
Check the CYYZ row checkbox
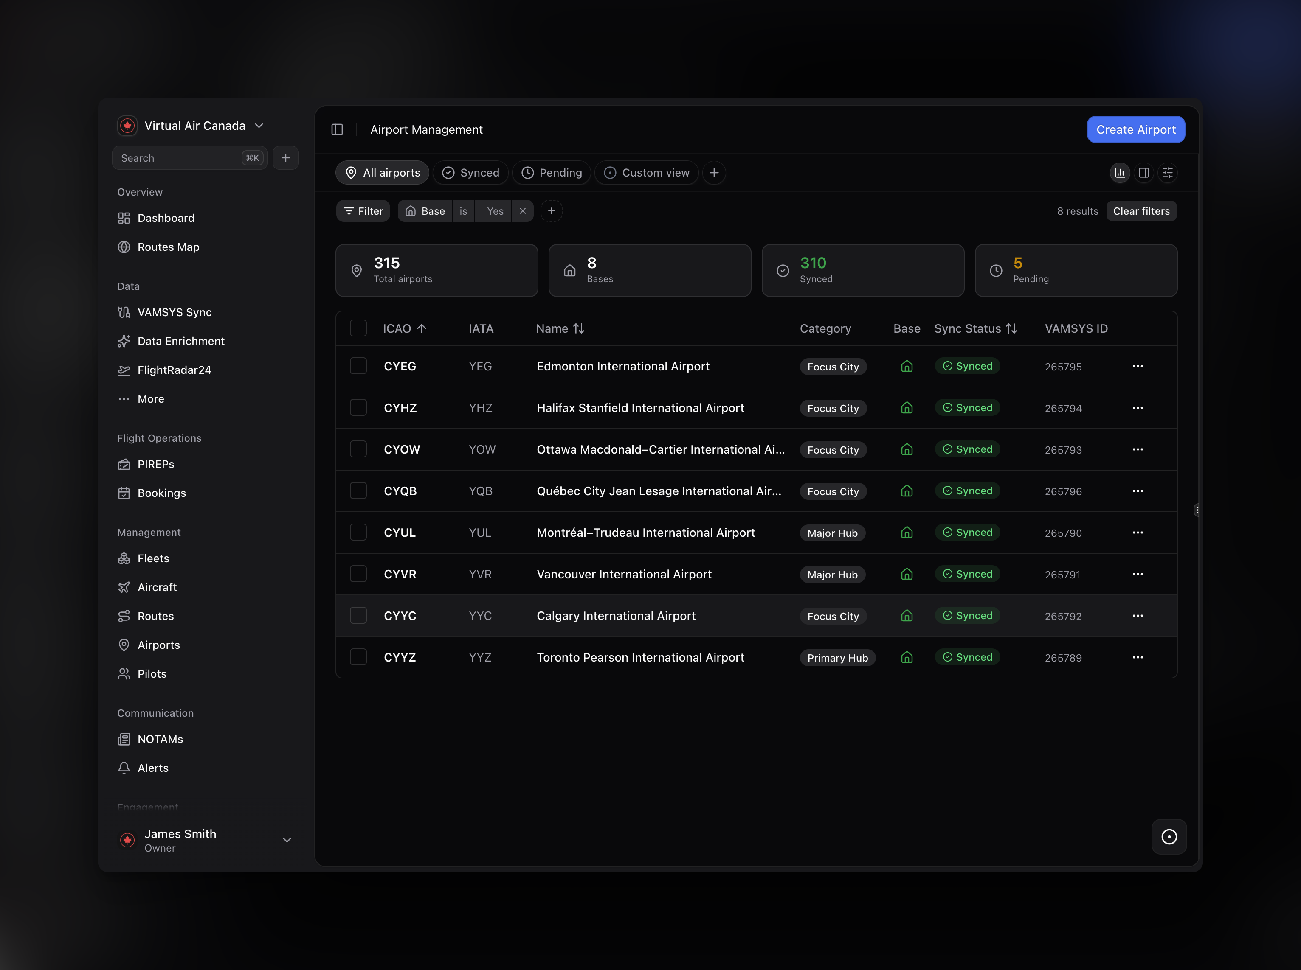tap(358, 658)
